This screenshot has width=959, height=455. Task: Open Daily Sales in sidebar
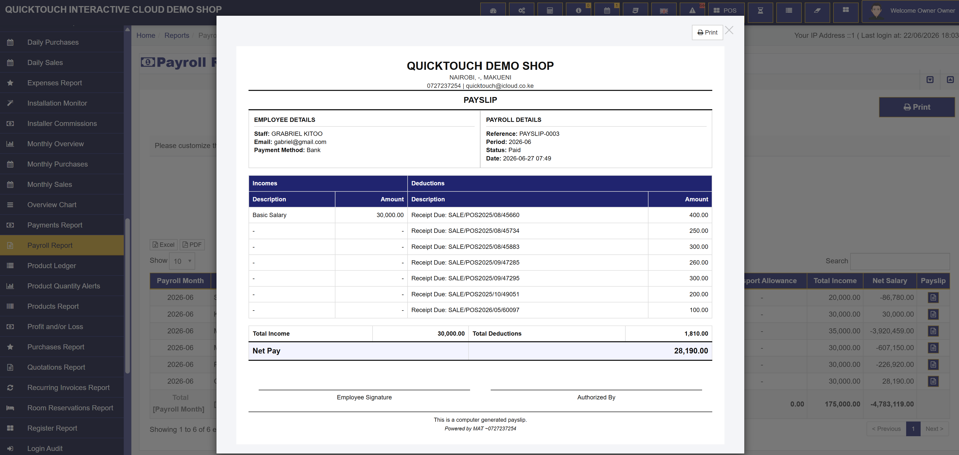coord(62,62)
